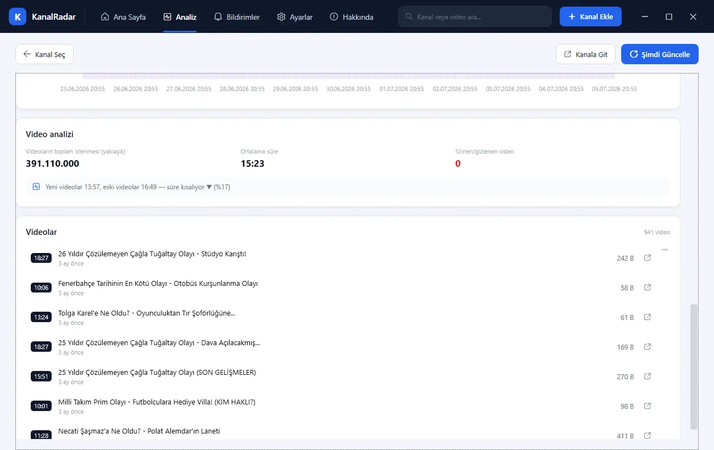Focus the Kanal veya video ara search field
This screenshot has height=450, width=714.
click(475, 16)
